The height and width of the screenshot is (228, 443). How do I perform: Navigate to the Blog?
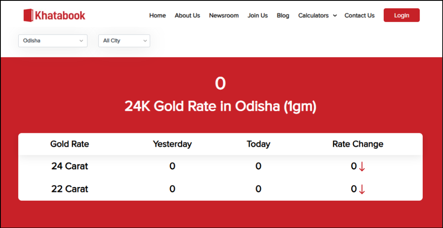pos(283,16)
